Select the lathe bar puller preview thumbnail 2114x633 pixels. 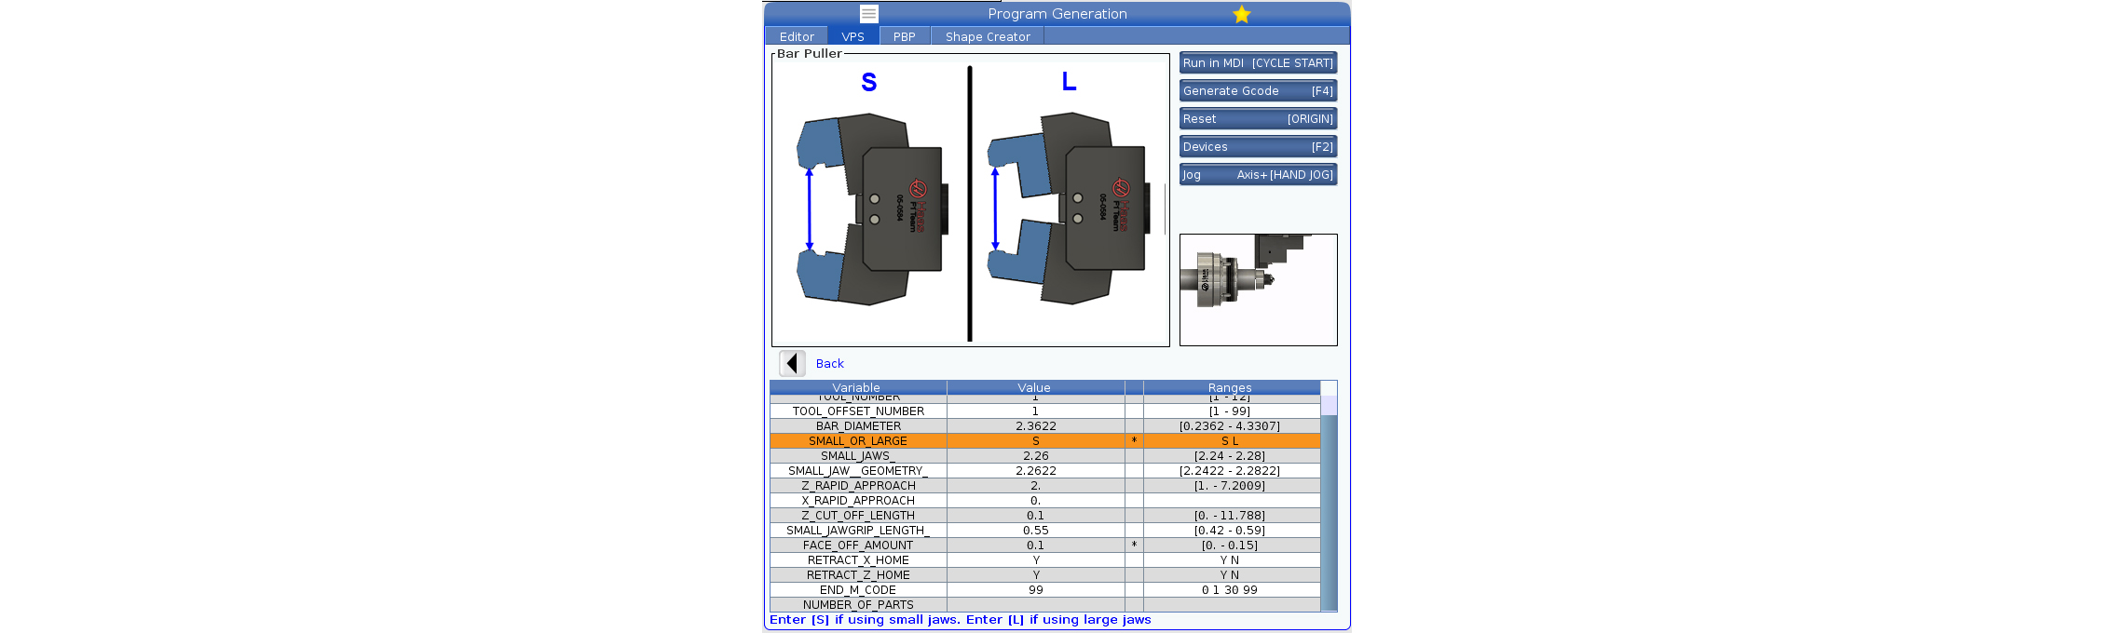coord(1258,290)
